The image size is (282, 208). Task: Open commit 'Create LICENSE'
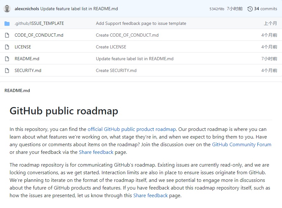point(111,47)
